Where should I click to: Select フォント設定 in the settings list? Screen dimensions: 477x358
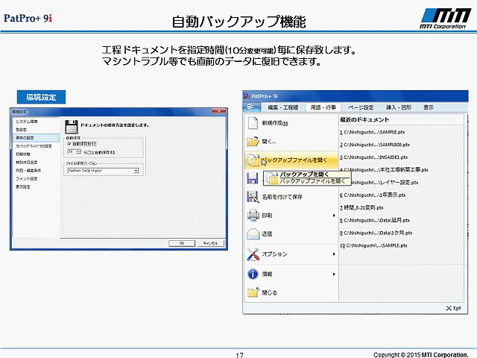point(27,179)
